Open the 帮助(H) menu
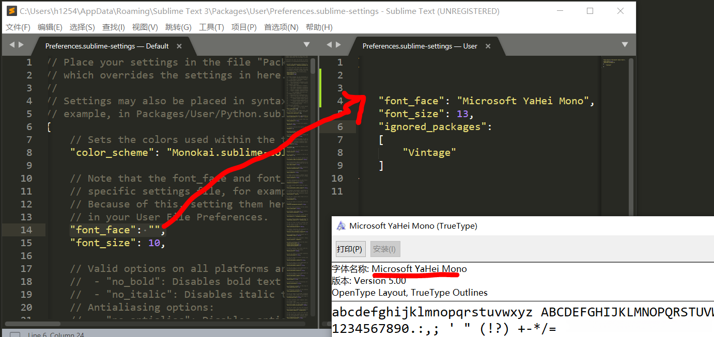 [319, 27]
